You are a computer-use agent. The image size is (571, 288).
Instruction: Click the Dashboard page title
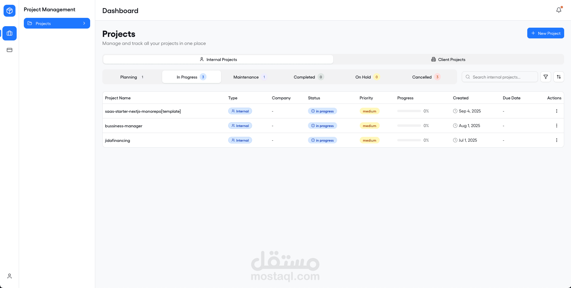pyautogui.click(x=120, y=11)
